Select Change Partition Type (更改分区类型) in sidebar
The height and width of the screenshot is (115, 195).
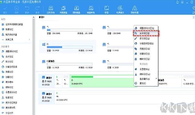9,102
